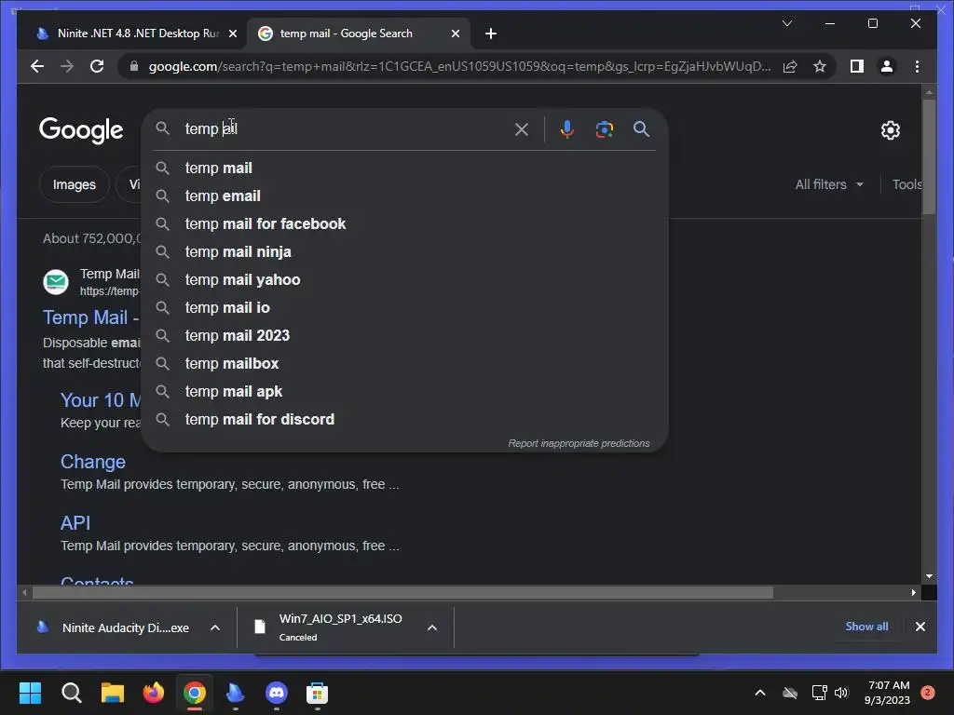Screen dimensions: 954x715
Task: Click the vertical scrollbar thumb
Action: (929, 156)
